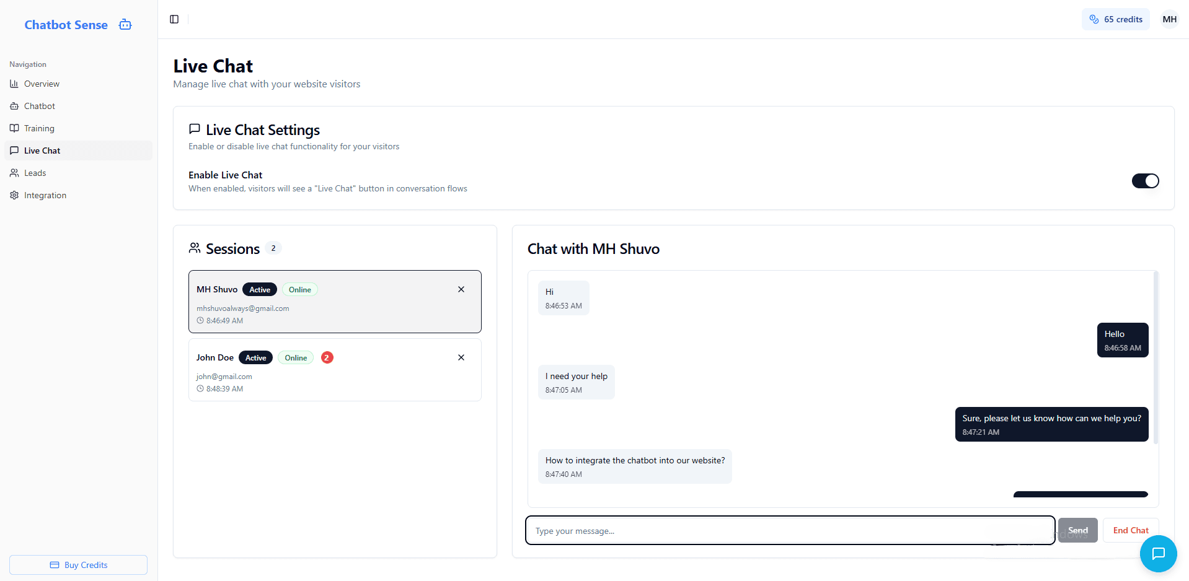Select Live Chat in the navigation menu
Screen dimensions: 1189x581
(x=42, y=151)
